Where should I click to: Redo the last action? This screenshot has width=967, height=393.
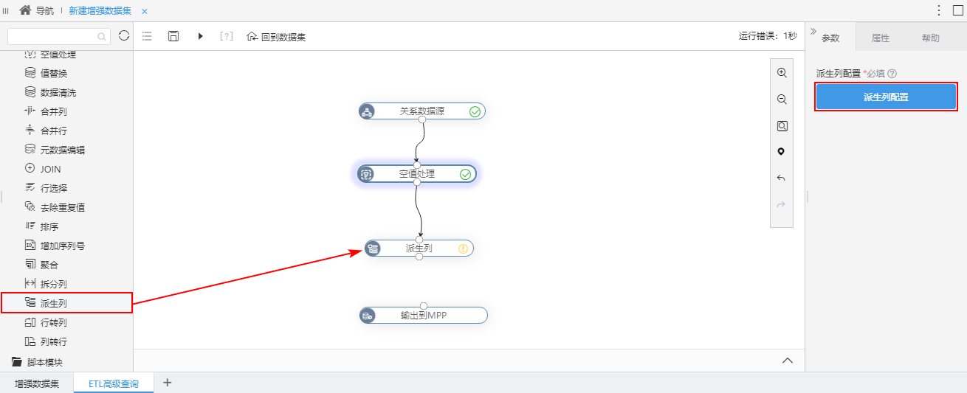[782, 204]
